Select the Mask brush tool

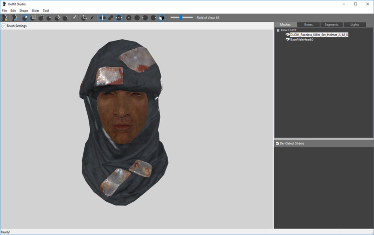click(x=33, y=17)
